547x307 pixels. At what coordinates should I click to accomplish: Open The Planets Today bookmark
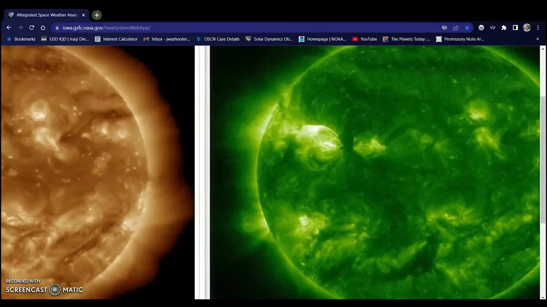407,39
